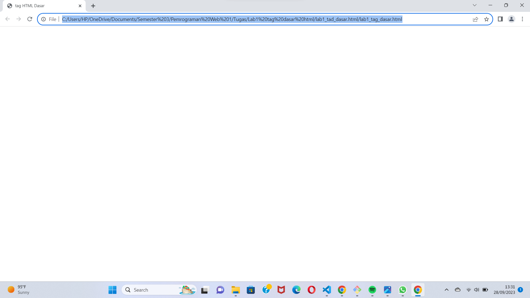
Task: Launch Visual Studio Code from the taskbar
Action: click(327, 290)
